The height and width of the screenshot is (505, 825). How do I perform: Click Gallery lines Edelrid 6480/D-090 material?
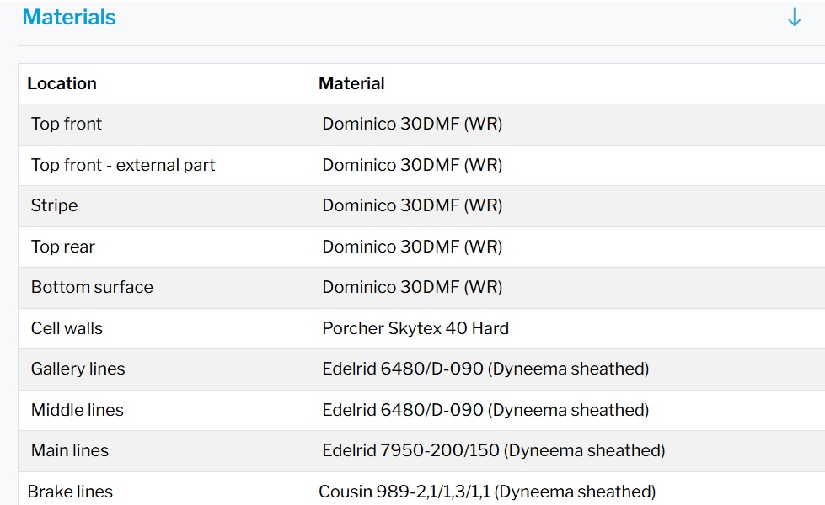click(485, 369)
